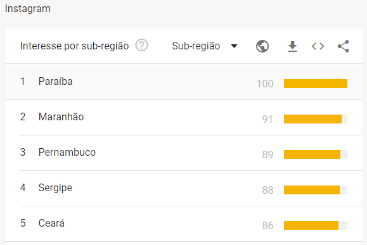Viewport: 367px width, 245px height.
Task: Click Maranhão's yellow bar at 91
Action: (312, 119)
